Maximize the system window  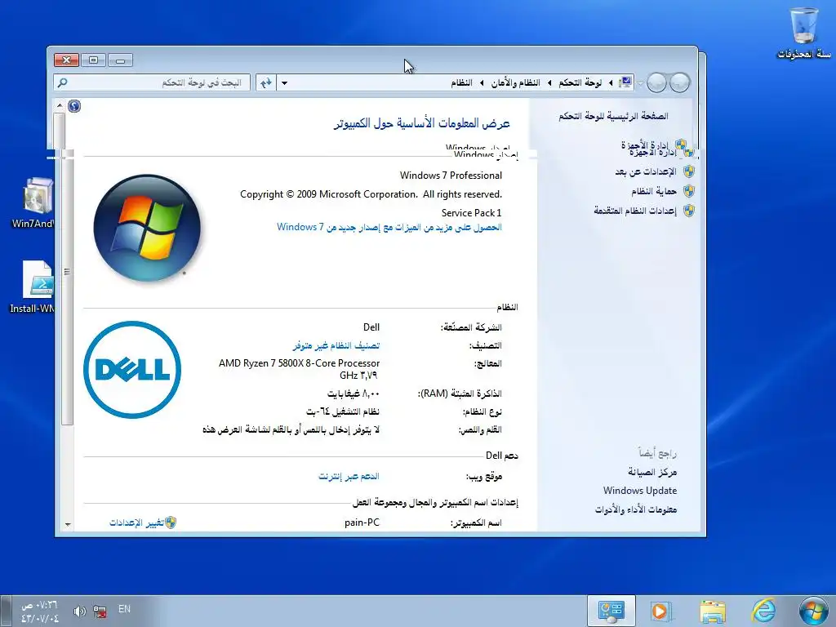click(93, 60)
